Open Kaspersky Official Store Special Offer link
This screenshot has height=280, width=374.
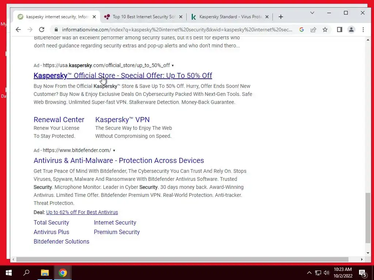(123, 75)
